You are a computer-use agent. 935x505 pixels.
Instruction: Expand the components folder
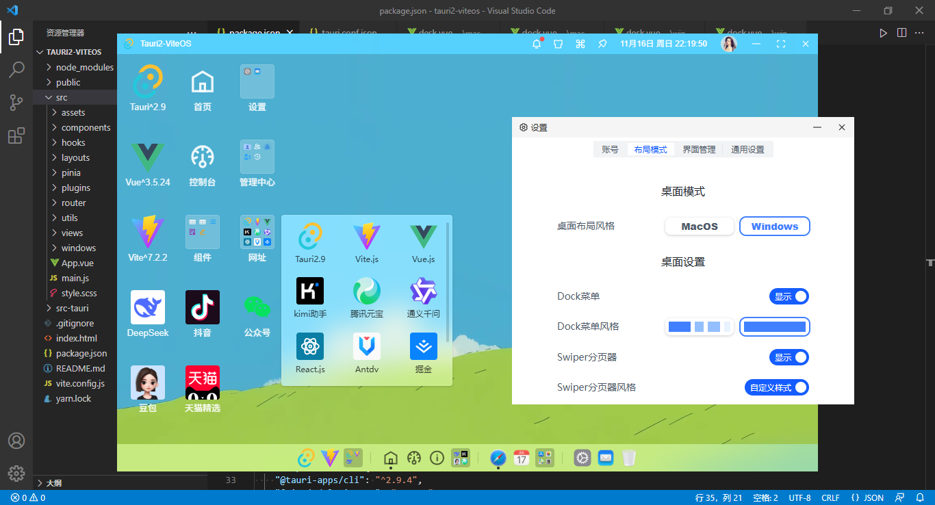click(x=86, y=127)
